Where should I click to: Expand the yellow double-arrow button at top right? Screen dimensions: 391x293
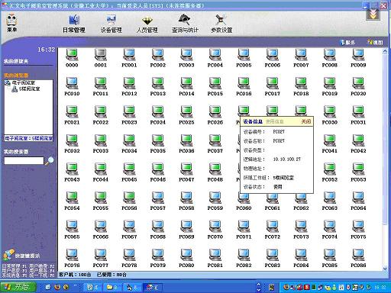tap(373, 14)
